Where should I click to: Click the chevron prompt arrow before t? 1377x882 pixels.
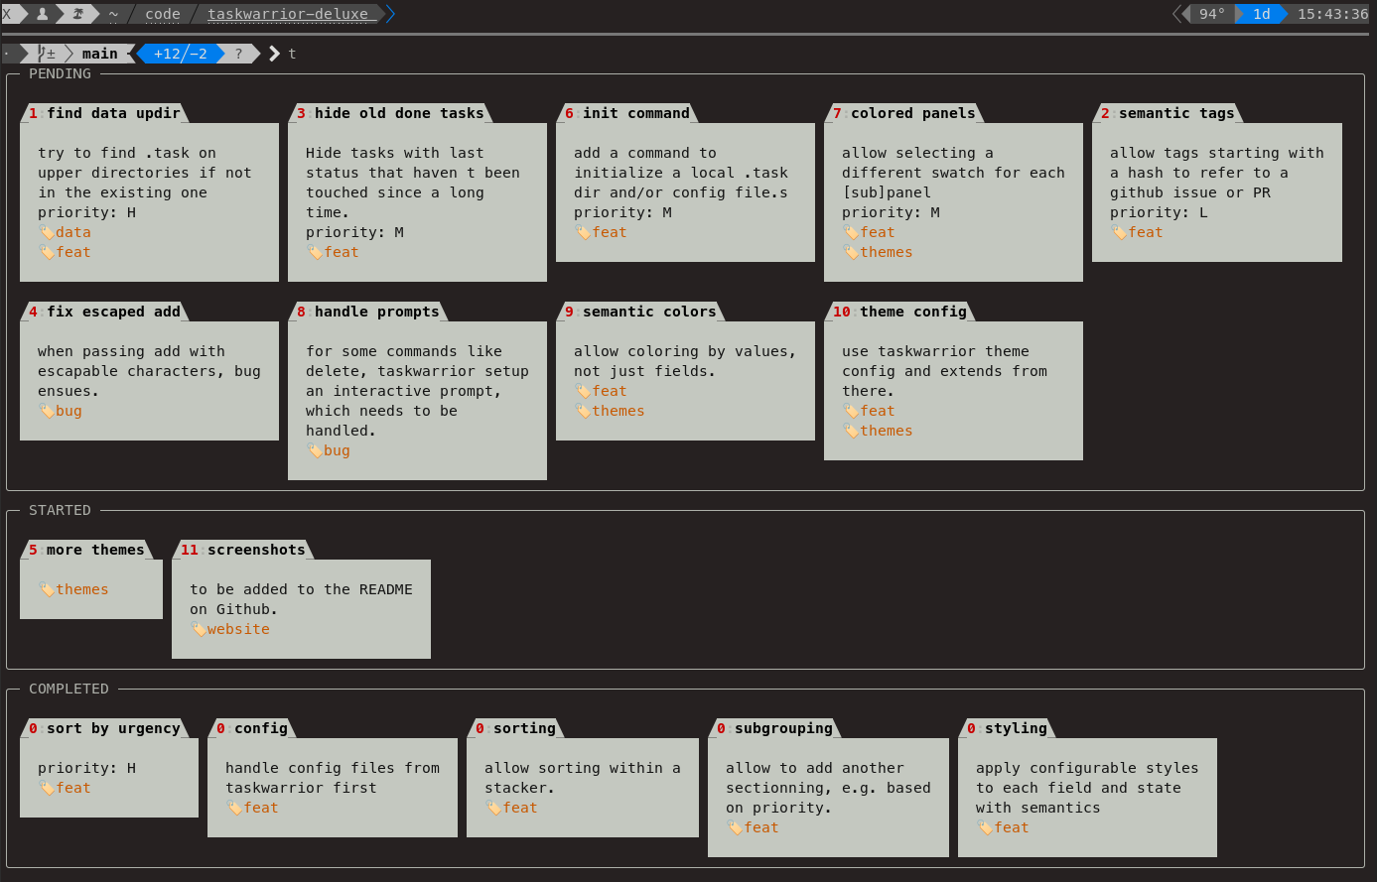[274, 54]
